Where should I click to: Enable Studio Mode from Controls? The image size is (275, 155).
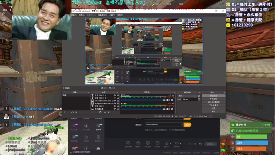213,105
